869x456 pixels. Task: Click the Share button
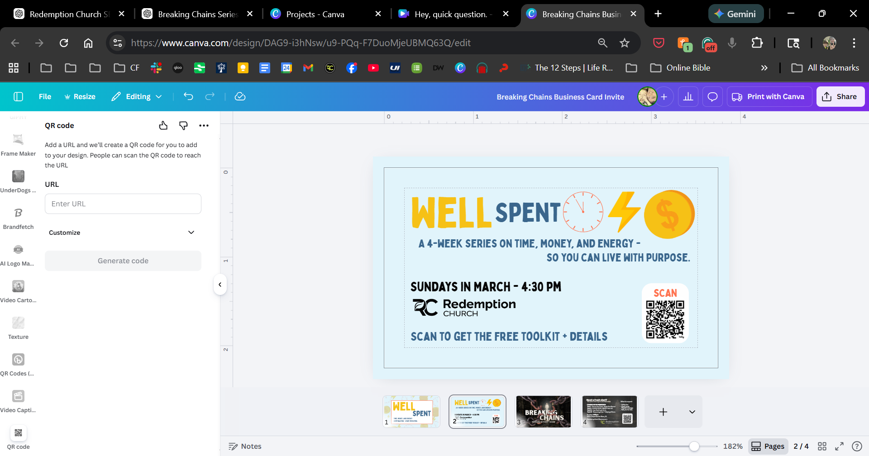(840, 97)
